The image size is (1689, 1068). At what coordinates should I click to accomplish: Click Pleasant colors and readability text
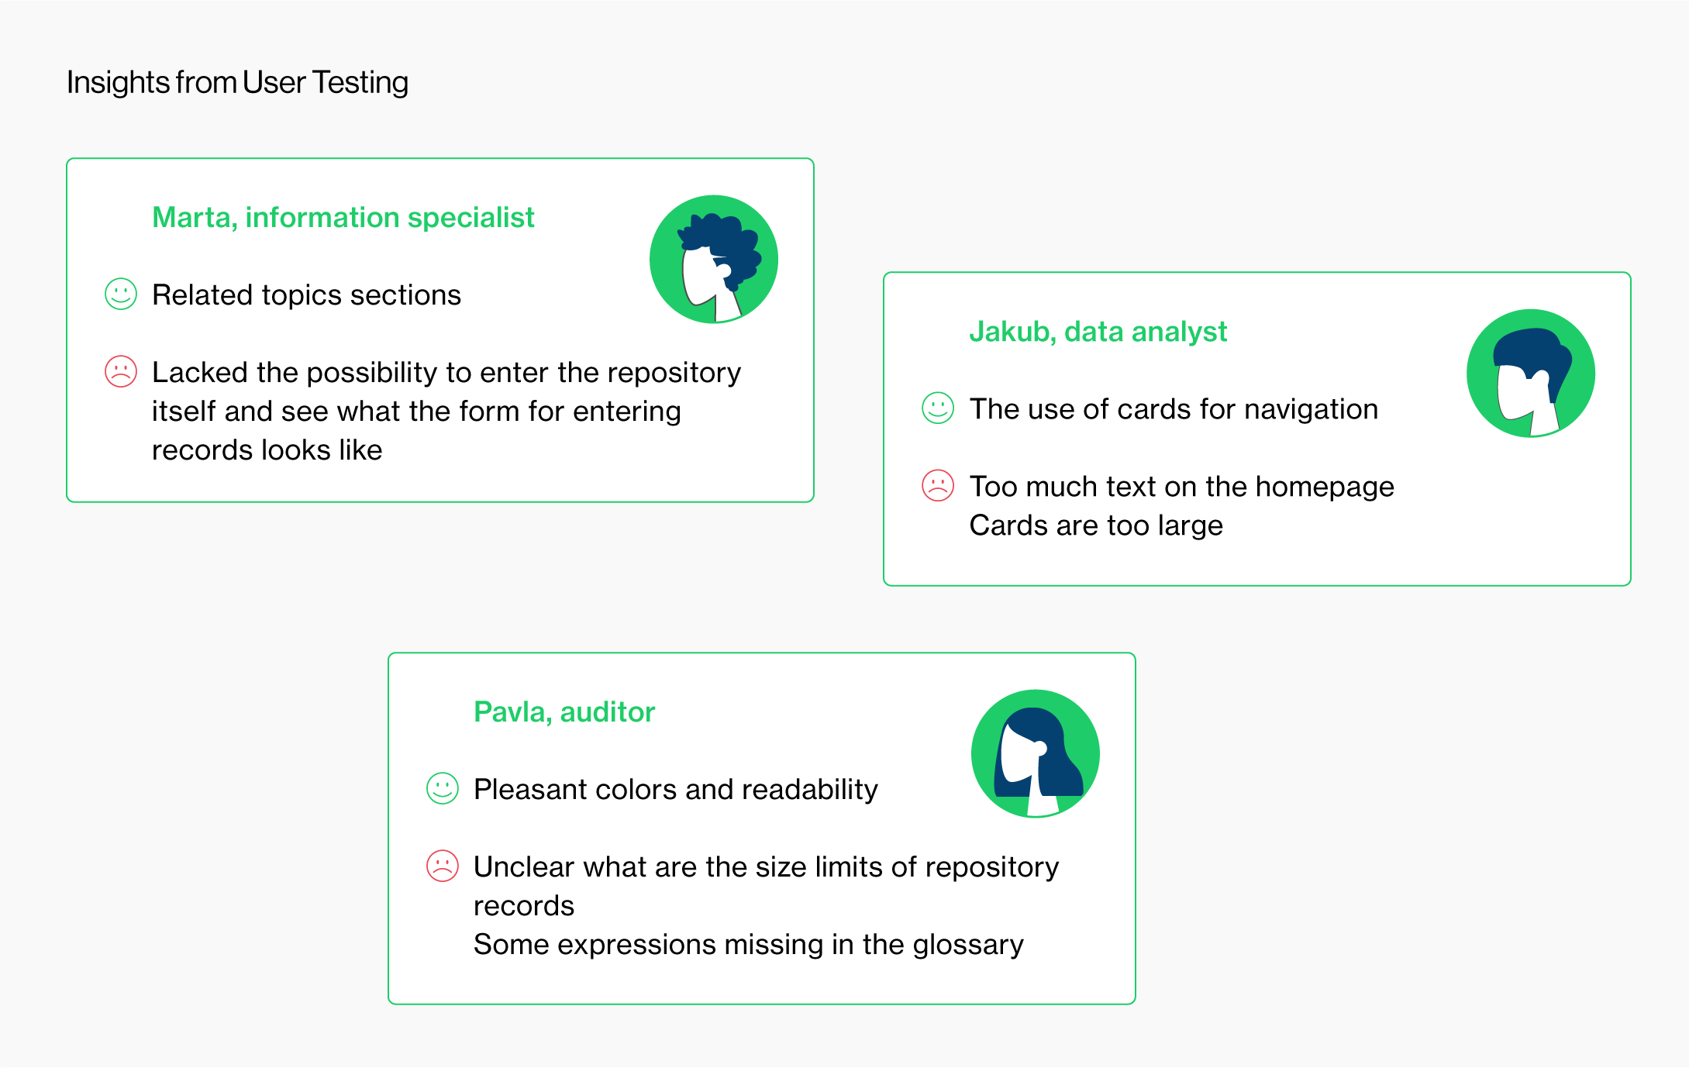coord(676,790)
